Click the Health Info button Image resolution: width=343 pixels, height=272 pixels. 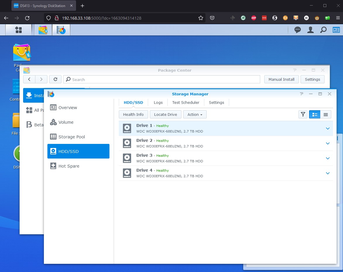pyautogui.click(x=133, y=114)
